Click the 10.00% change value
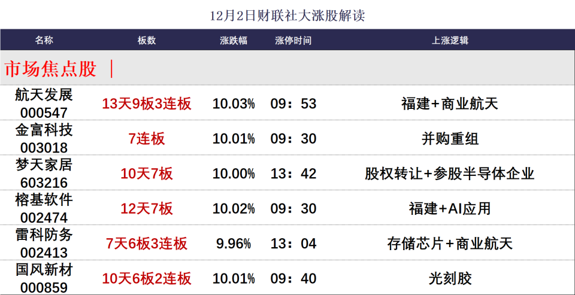 coord(234,174)
